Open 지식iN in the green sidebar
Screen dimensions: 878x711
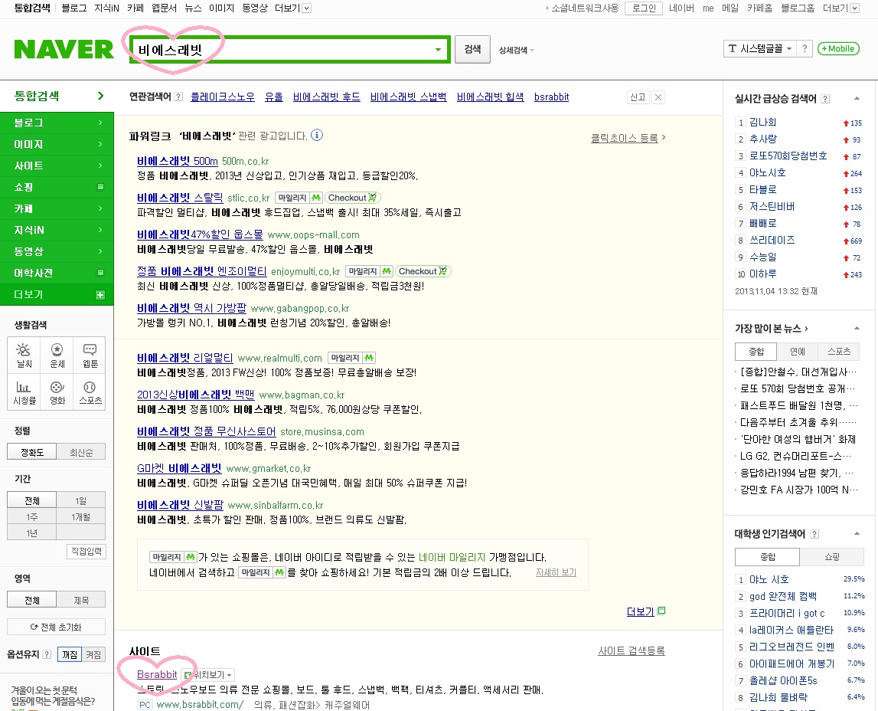click(57, 230)
